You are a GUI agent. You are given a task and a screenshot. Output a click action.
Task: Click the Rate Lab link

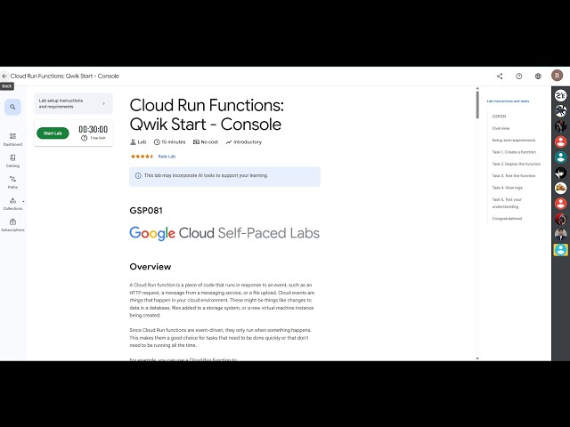[167, 157]
